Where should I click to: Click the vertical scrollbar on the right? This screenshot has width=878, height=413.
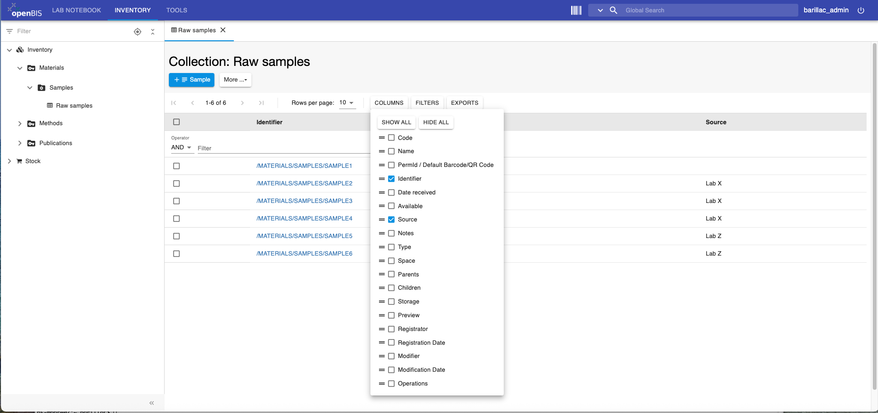click(x=875, y=216)
